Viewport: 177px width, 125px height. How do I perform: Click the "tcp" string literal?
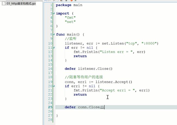(x=132, y=43)
